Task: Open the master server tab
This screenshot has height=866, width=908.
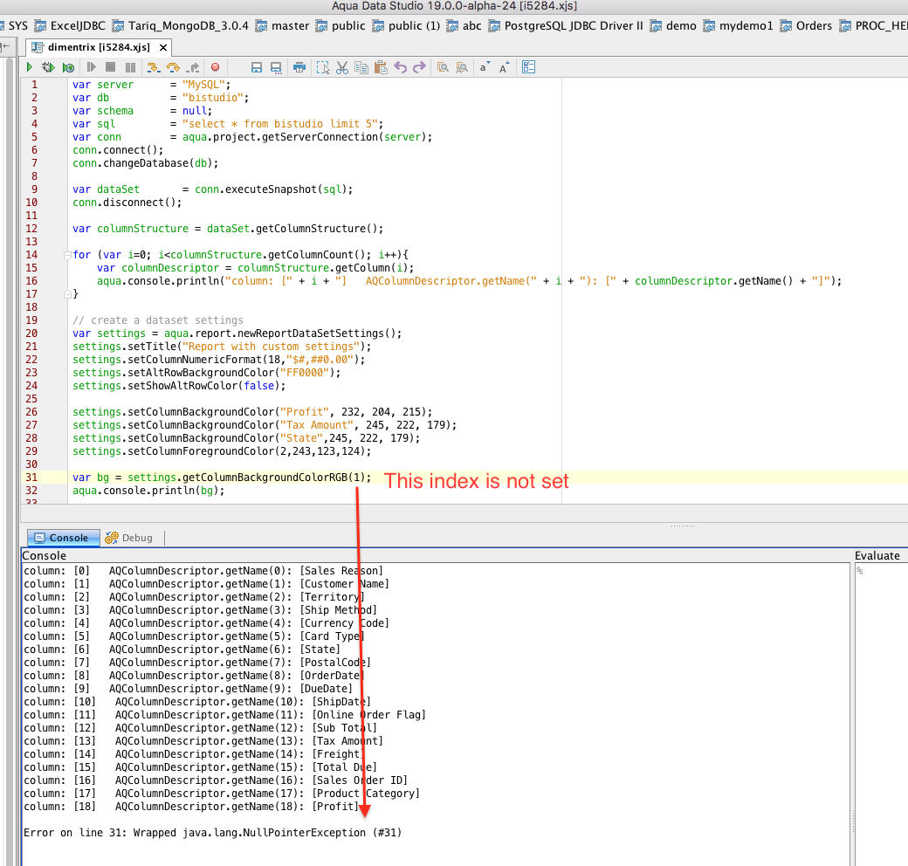Action: [283, 25]
